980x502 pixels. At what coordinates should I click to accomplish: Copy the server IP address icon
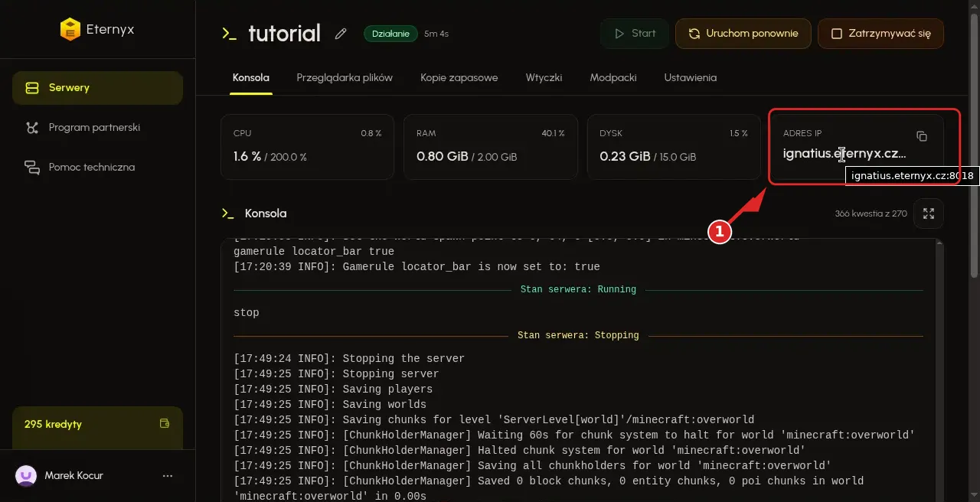(922, 136)
